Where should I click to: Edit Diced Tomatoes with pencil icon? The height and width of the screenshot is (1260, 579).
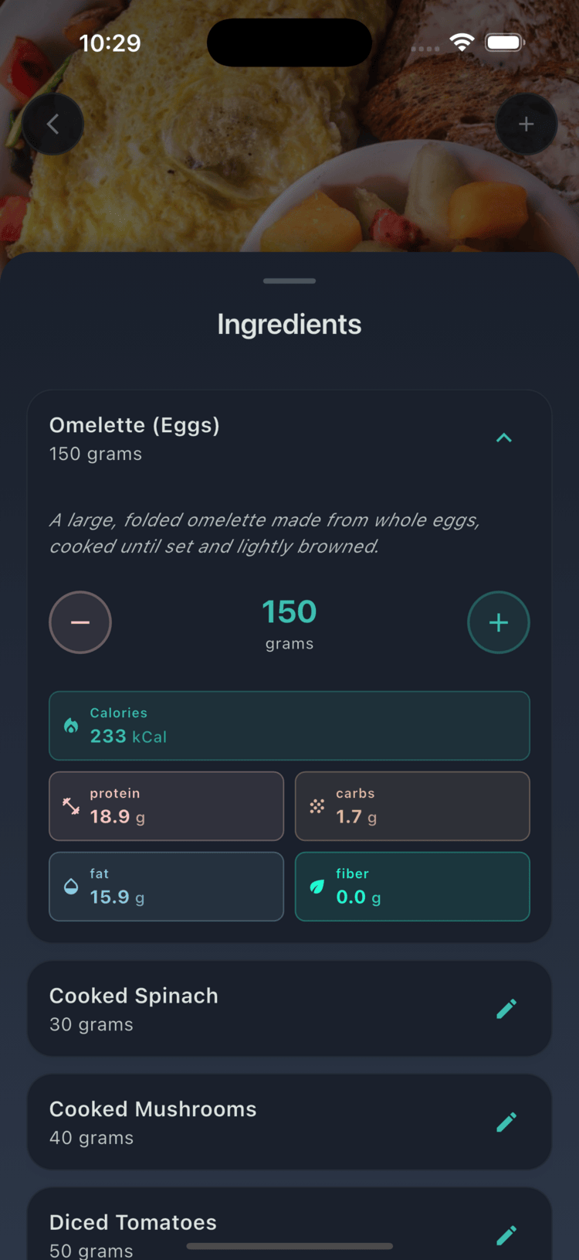pos(506,1235)
